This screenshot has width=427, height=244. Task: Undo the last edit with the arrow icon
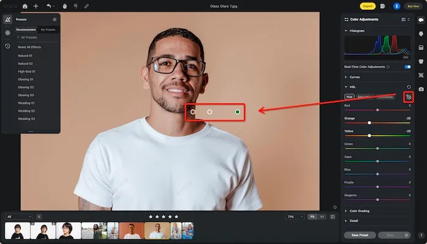tap(48, 6)
